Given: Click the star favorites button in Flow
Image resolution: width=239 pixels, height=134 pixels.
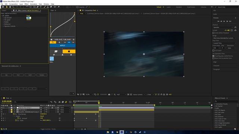Looking at the screenshot, I should pos(69,51).
